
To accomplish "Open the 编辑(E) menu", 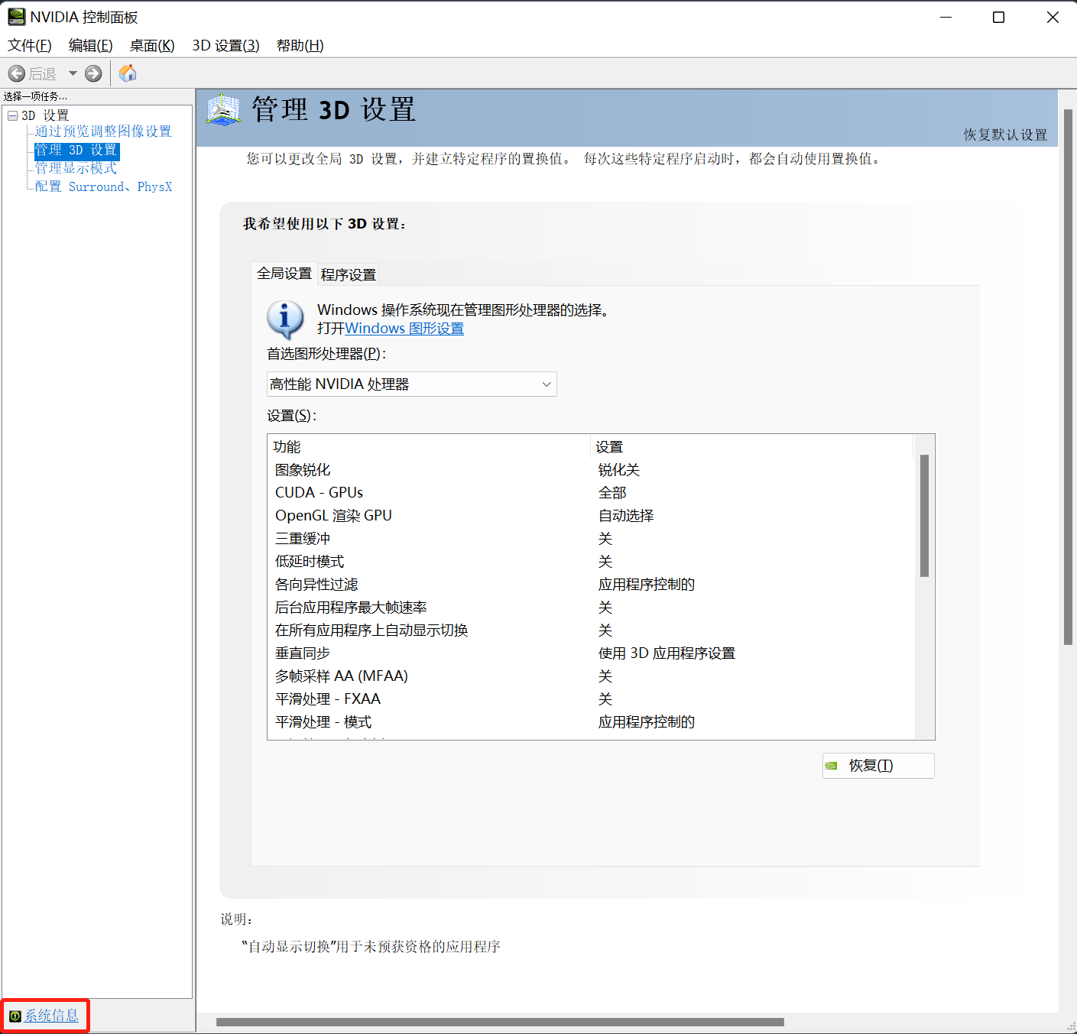I will point(90,46).
